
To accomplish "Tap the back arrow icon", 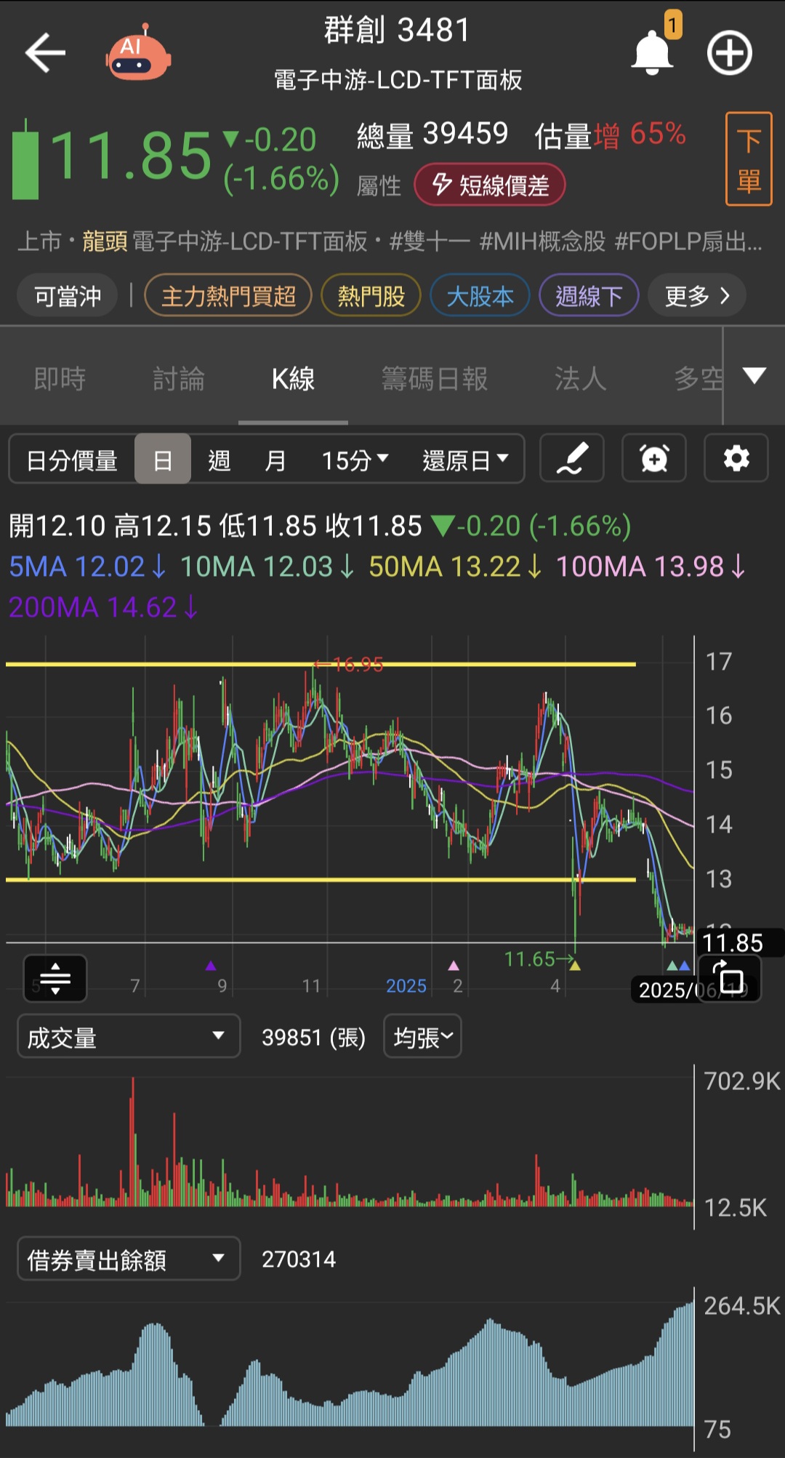I will [45, 53].
